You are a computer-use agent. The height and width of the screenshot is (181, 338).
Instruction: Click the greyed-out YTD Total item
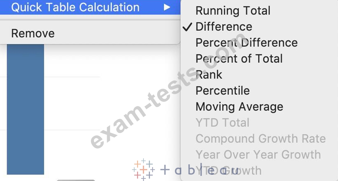coord(222,123)
